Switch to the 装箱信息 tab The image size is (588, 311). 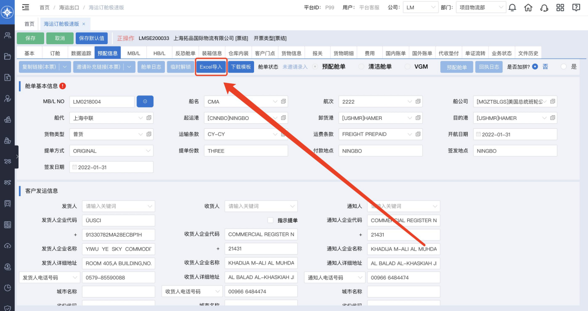click(x=212, y=53)
